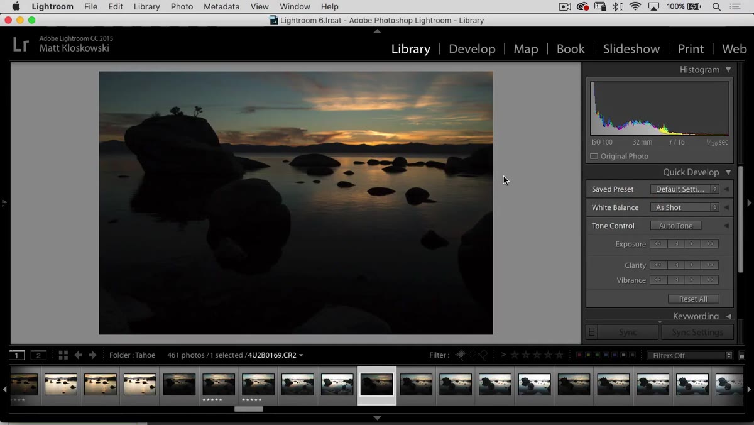Open the Library menu
Image resolution: width=754 pixels, height=425 pixels.
(146, 6)
